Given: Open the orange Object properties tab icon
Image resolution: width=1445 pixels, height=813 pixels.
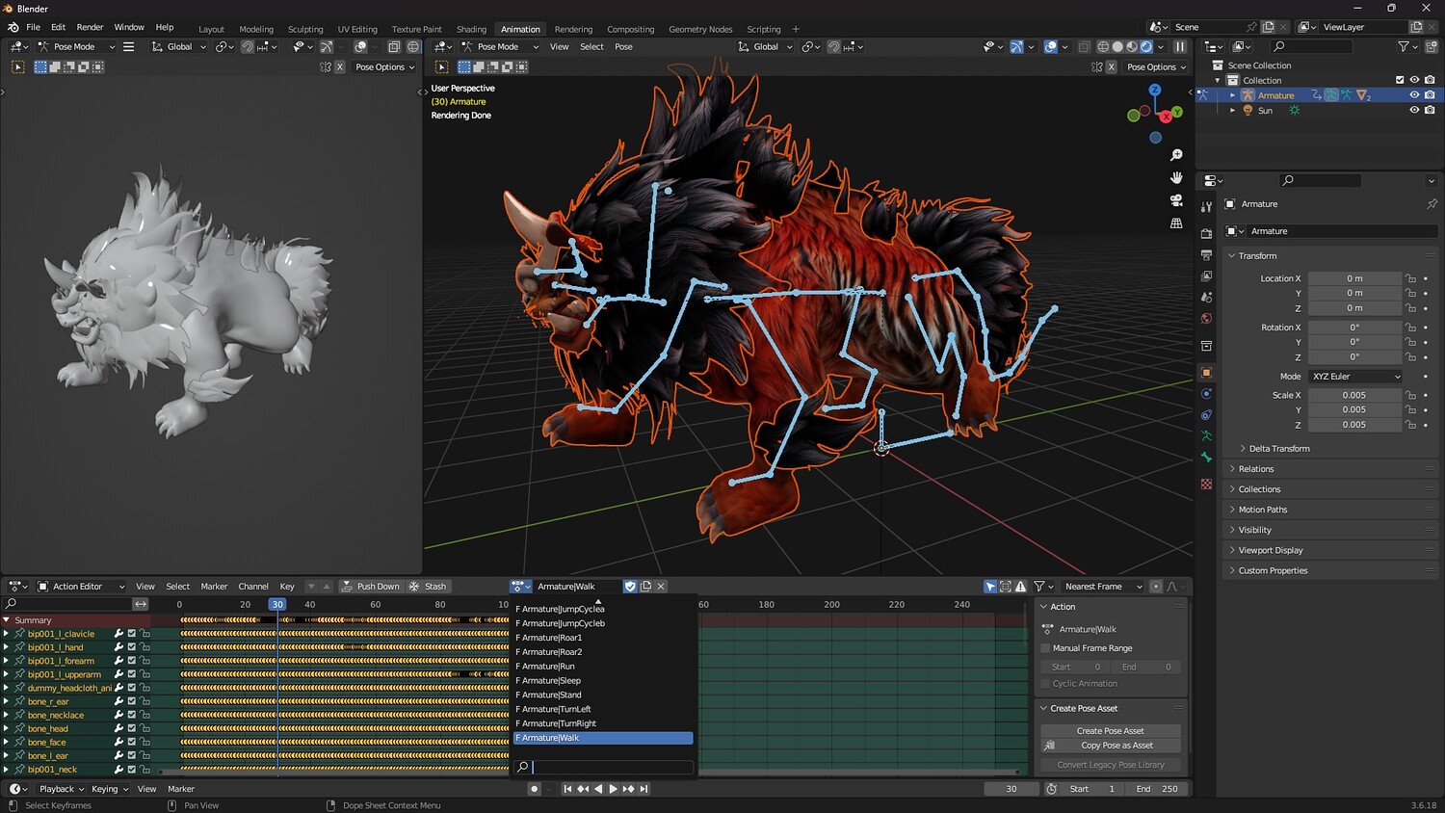Looking at the screenshot, I should [1206, 372].
